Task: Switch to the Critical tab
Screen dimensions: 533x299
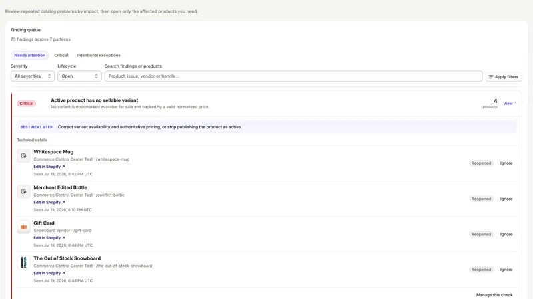Action: point(61,55)
